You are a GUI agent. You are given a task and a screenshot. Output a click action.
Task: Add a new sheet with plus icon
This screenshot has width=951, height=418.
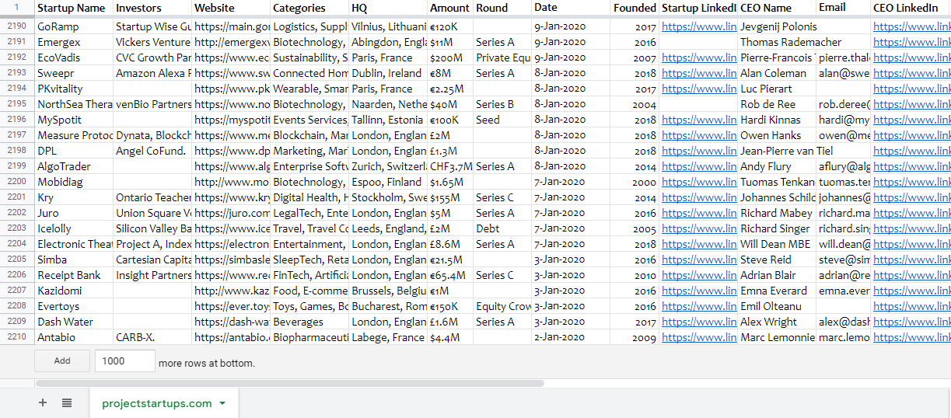[43, 402]
